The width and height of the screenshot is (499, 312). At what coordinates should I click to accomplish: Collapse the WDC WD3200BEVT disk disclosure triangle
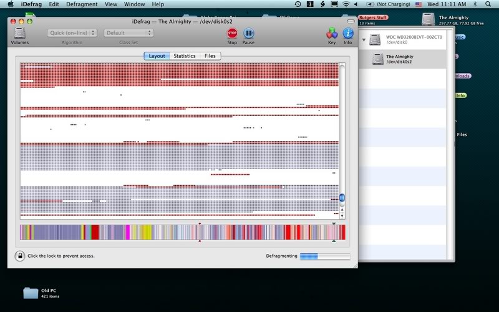364,40
